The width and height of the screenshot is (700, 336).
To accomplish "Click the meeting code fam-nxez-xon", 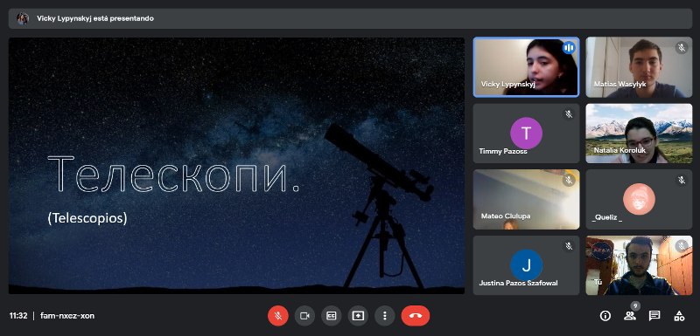I will pos(67,316).
